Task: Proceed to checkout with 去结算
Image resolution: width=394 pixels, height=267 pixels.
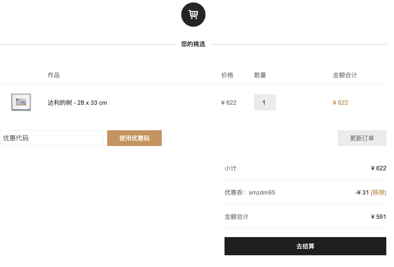Action: 305,246
